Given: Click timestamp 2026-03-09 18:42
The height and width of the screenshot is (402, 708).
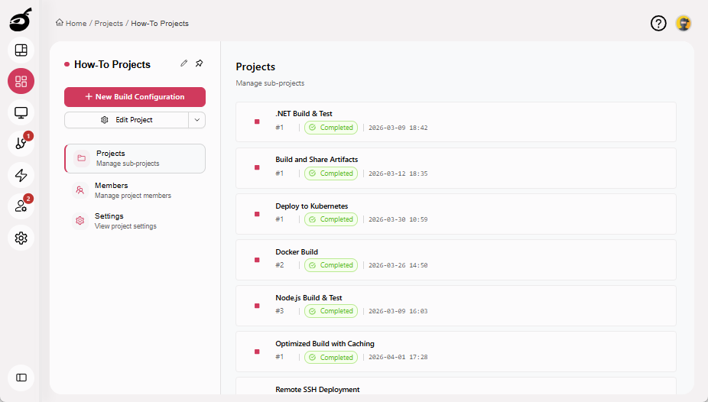Looking at the screenshot, I should [398, 128].
